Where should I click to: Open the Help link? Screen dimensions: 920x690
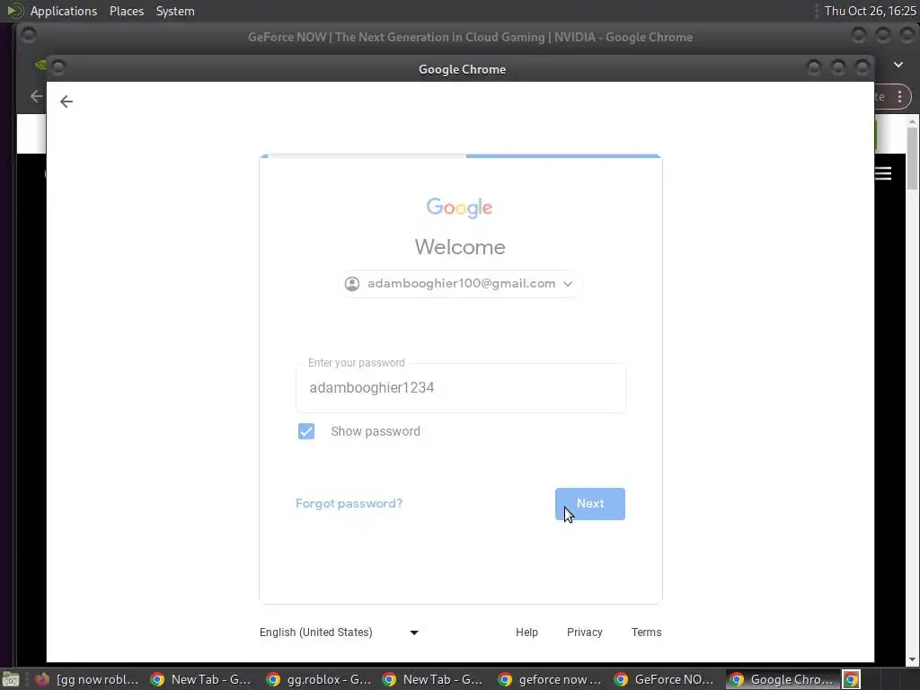(x=526, y=632)
